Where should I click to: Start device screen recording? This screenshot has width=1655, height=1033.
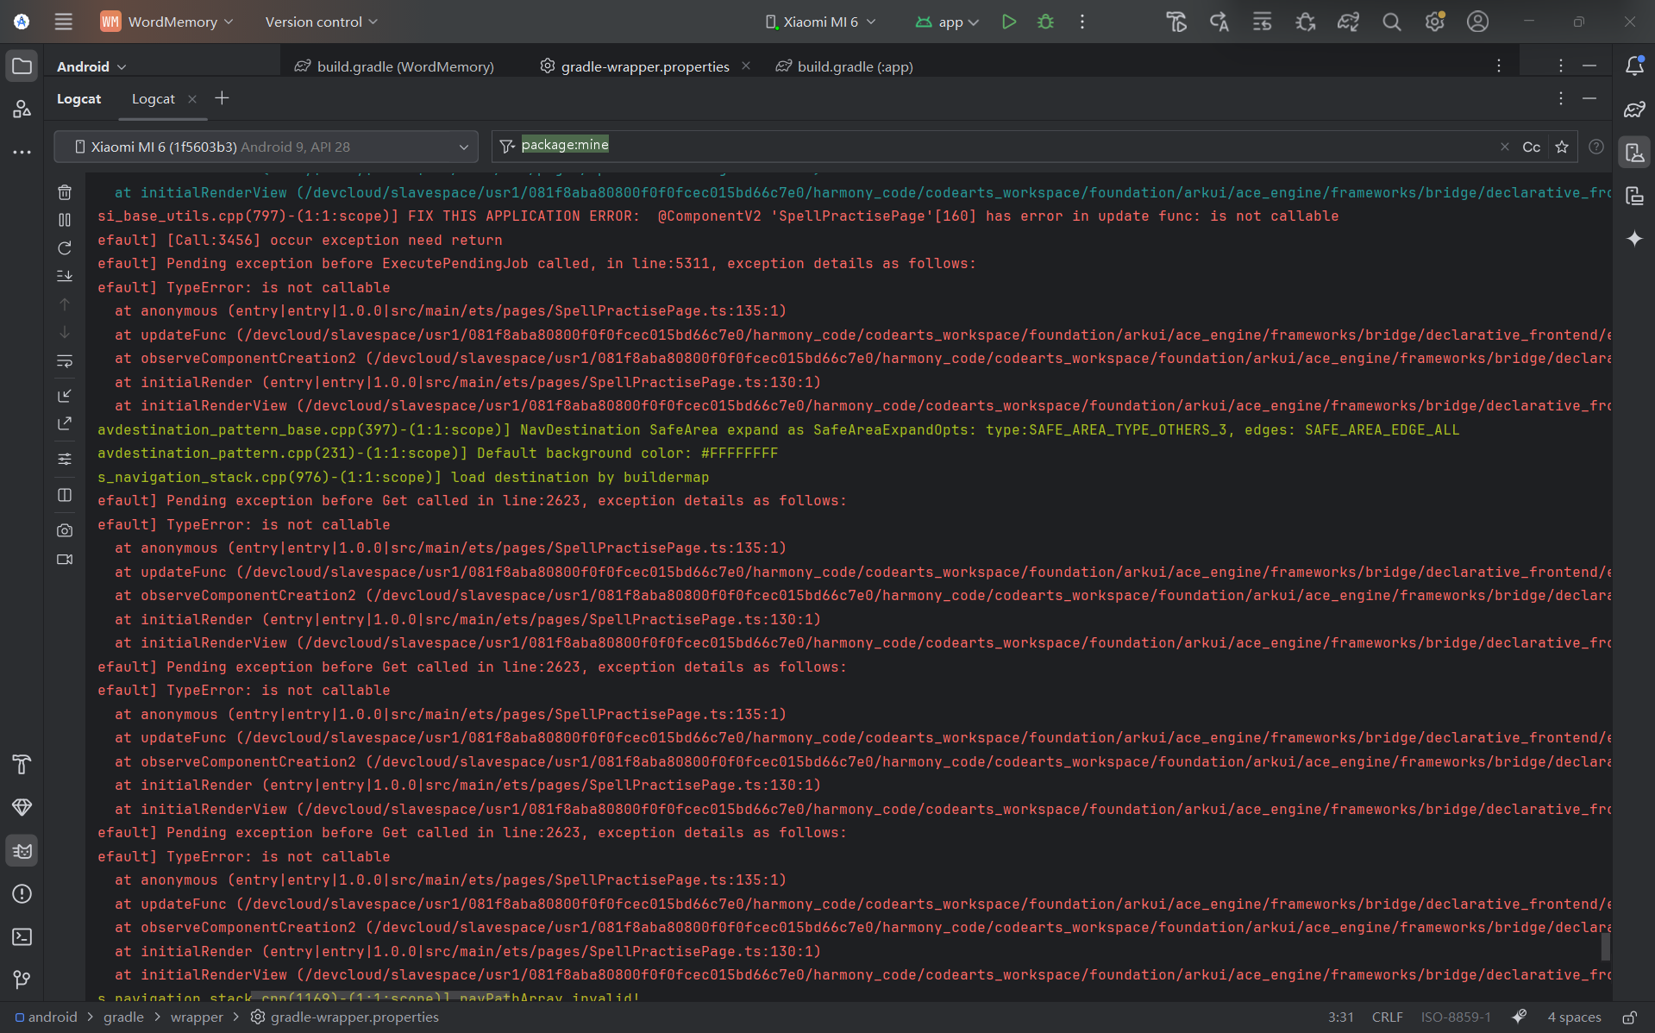coord(65,560)
